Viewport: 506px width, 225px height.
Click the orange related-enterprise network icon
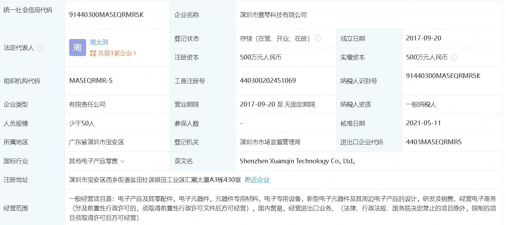click(93, 53)
